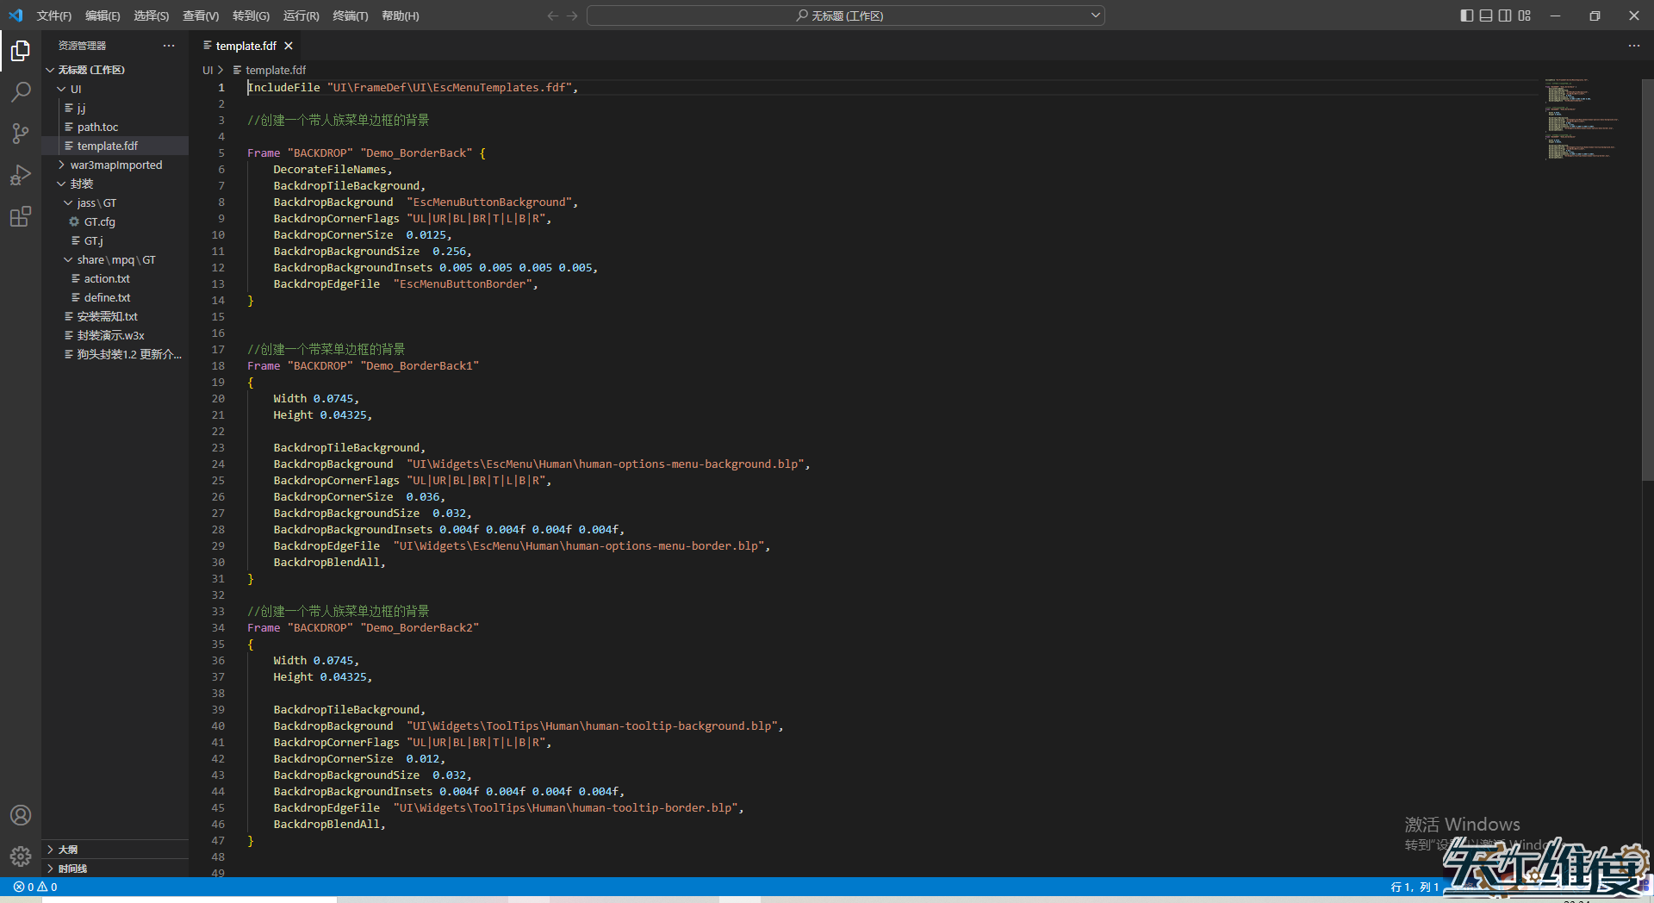Image resolution: width=1654 pixels, height=903 pixels.
Task: Select the template.fdf editor tab
Action: point(246,46)
